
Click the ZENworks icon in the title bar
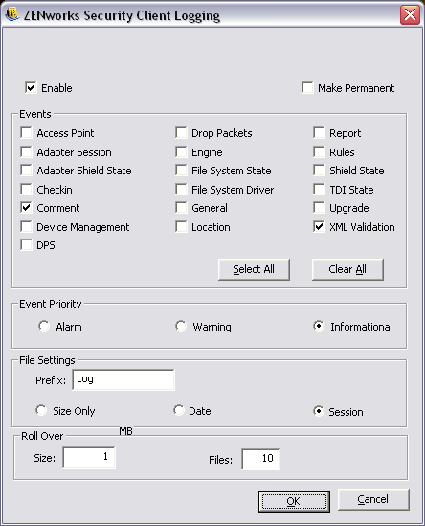click(12, 14)
